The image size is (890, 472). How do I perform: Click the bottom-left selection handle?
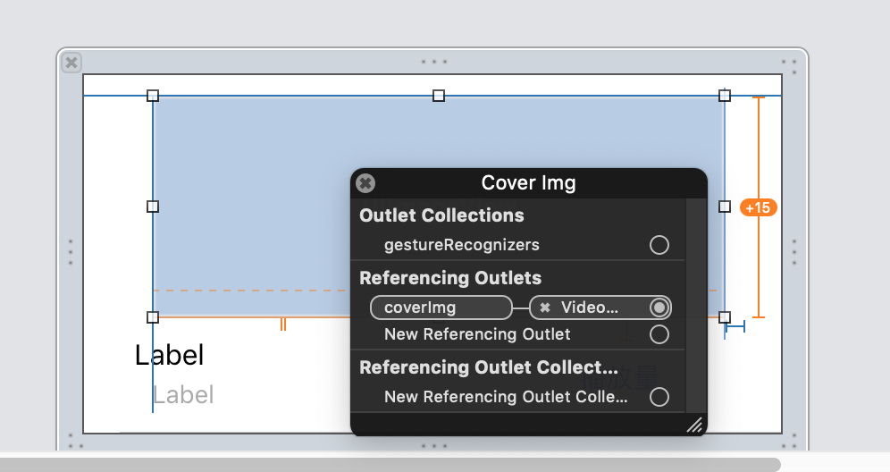pos(153,317)
